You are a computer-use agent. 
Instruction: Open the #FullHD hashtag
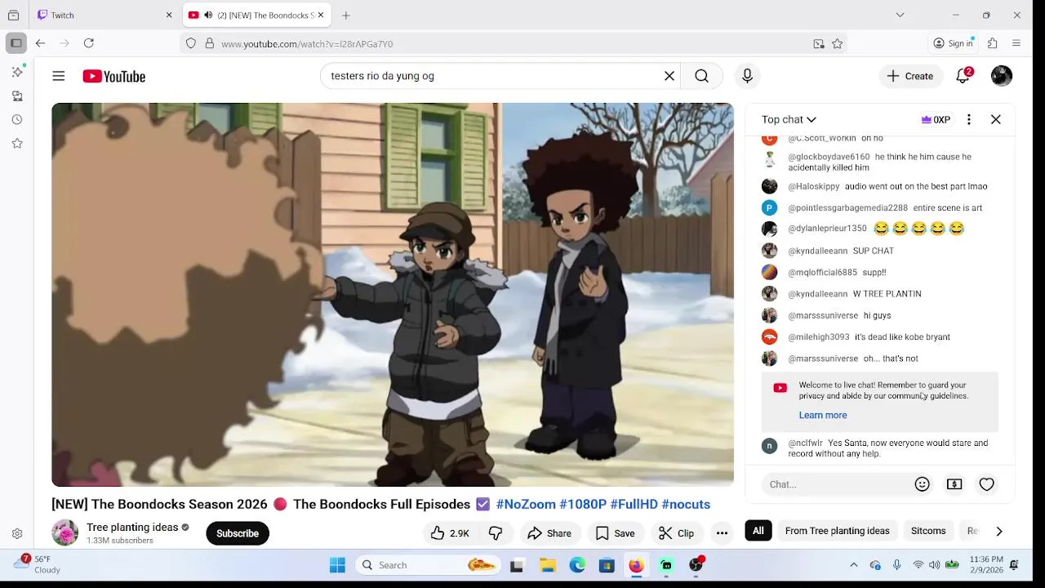[634, 505]
